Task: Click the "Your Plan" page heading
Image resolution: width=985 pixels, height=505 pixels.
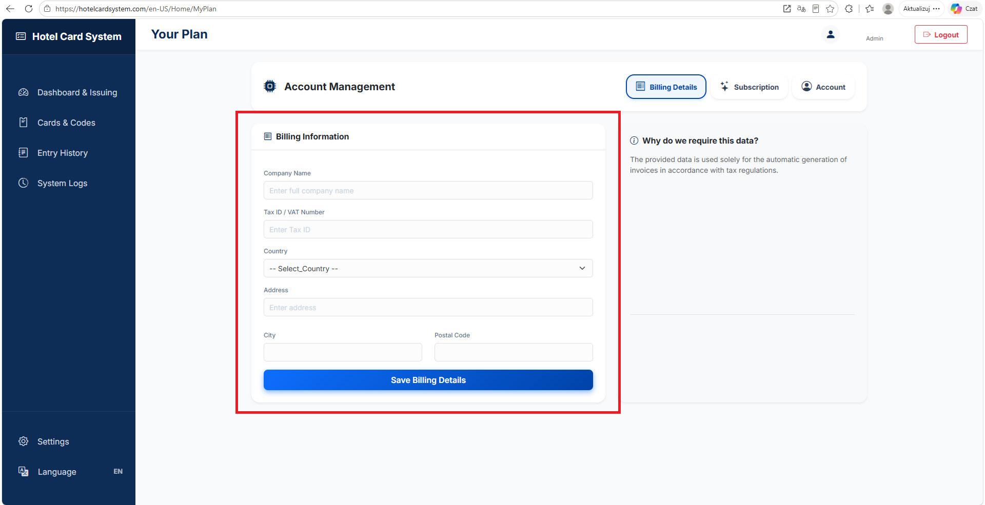Action: coord(180,34)
